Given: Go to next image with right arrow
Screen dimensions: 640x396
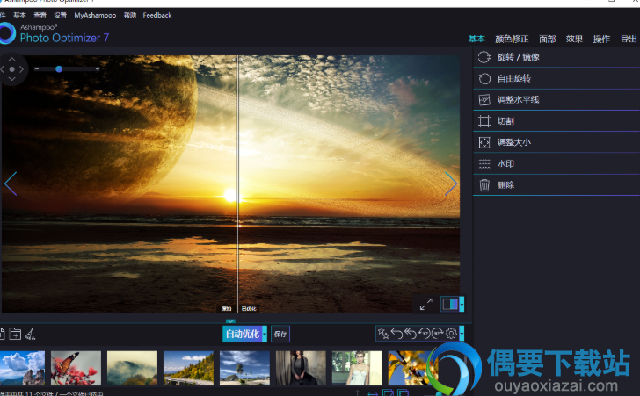Looking at the screenshot, I should [x=451, y=184].
